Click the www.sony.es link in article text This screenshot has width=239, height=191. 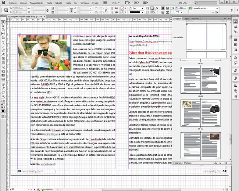(51, 134)
